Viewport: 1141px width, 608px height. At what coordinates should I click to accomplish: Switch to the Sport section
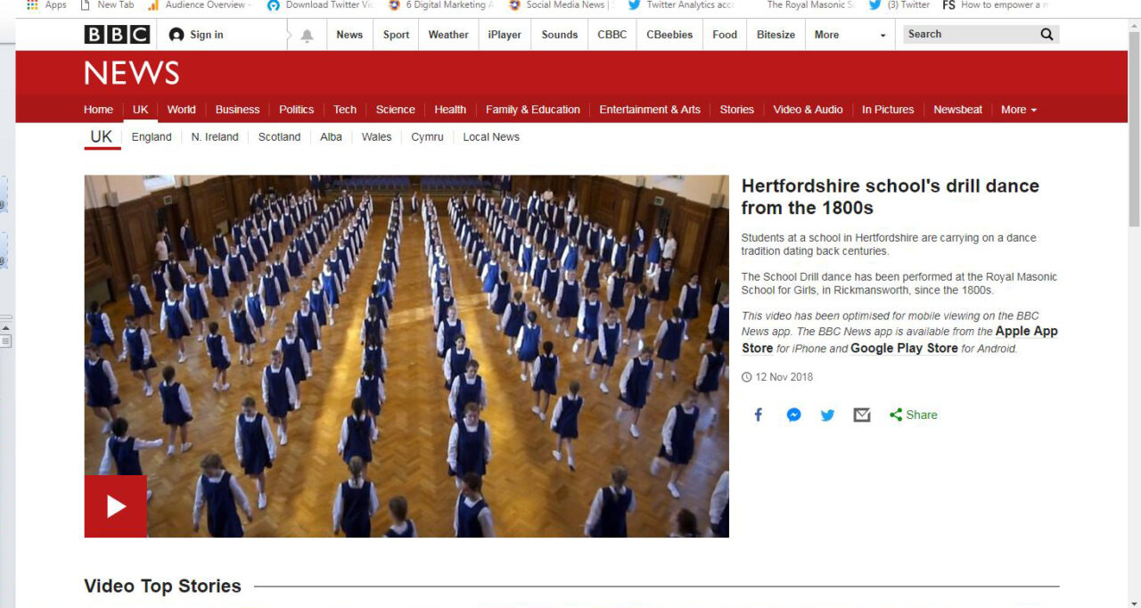tap(396, 34)
